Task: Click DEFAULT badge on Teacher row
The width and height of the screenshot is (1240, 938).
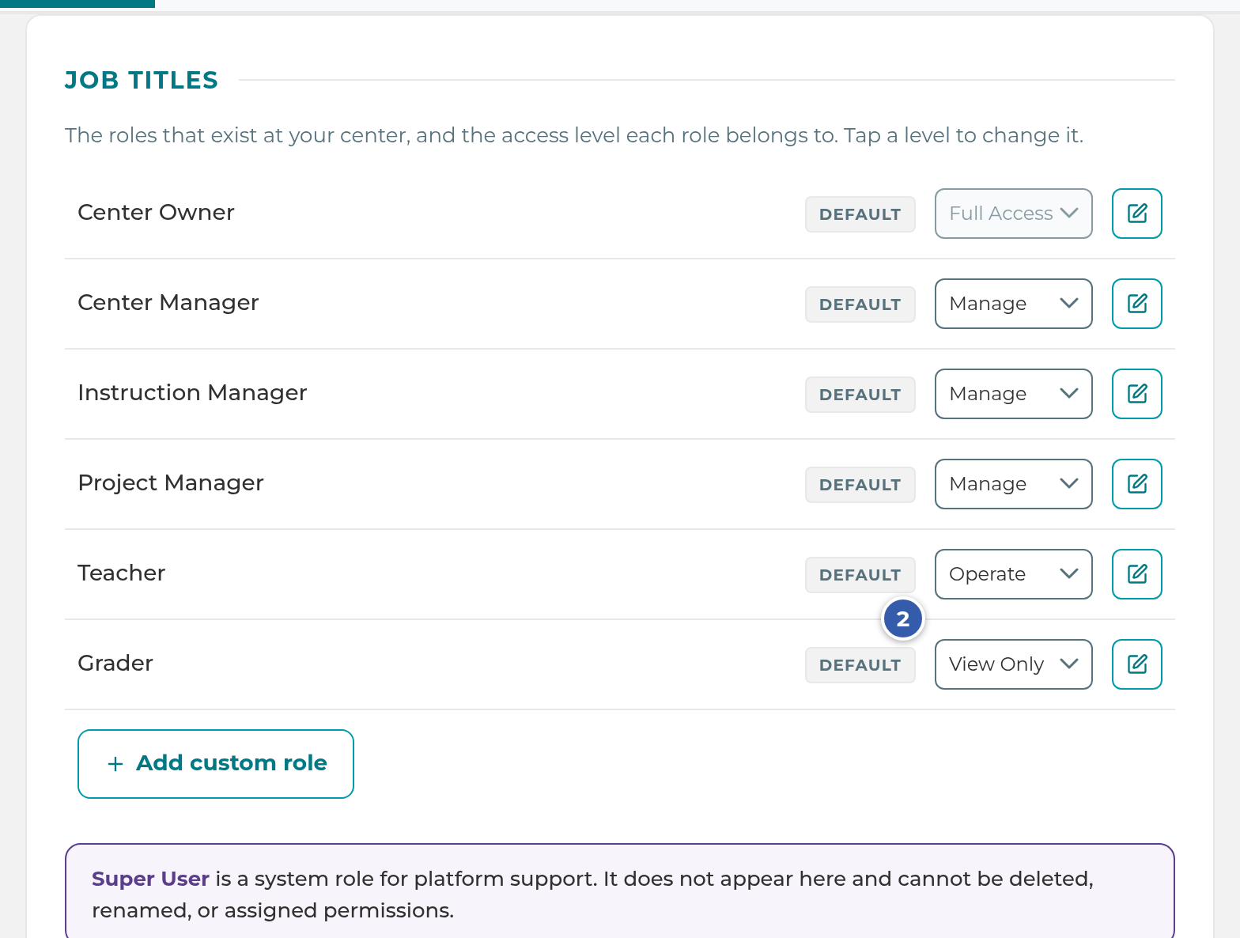Action: (x=860, y=575)
